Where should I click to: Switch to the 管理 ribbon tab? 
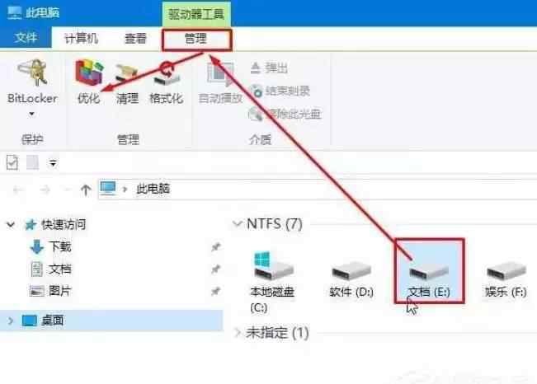(195, 39)
